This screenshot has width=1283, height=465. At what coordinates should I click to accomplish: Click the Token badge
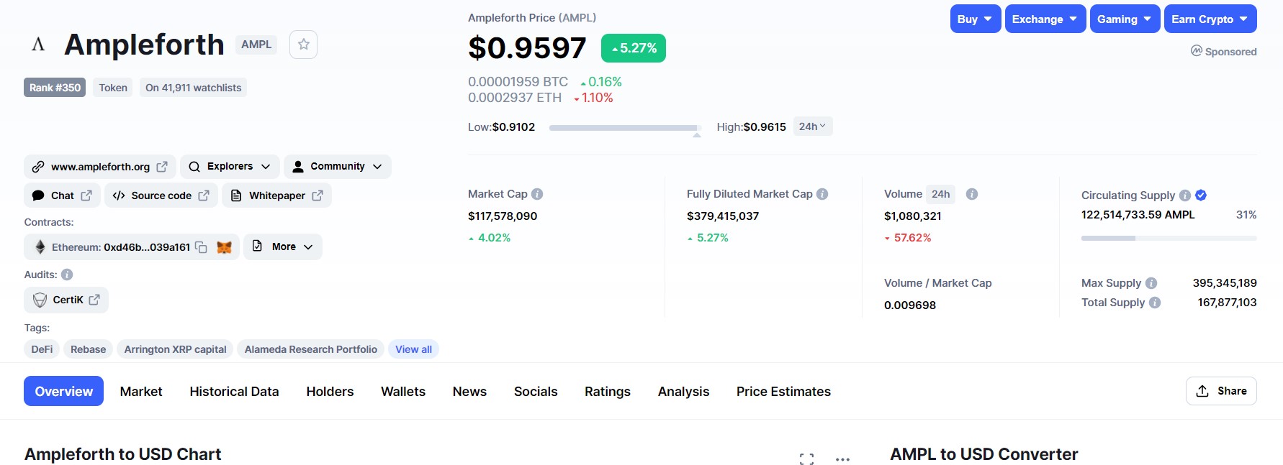pos(113,88)
